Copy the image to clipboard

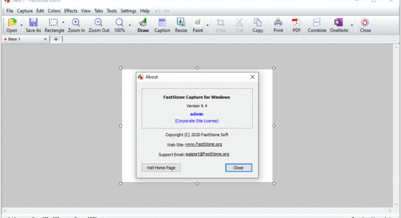(258, 25)
